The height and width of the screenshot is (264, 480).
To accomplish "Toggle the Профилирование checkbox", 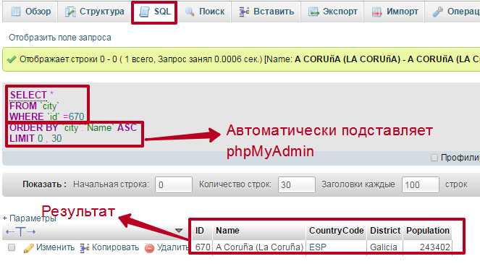I will 434,158.
